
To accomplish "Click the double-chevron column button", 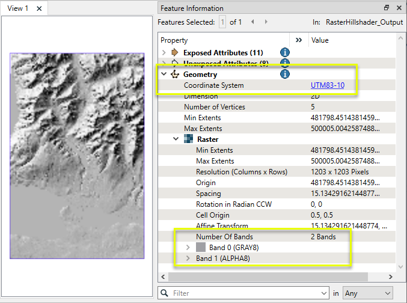I will coord(299,40).
